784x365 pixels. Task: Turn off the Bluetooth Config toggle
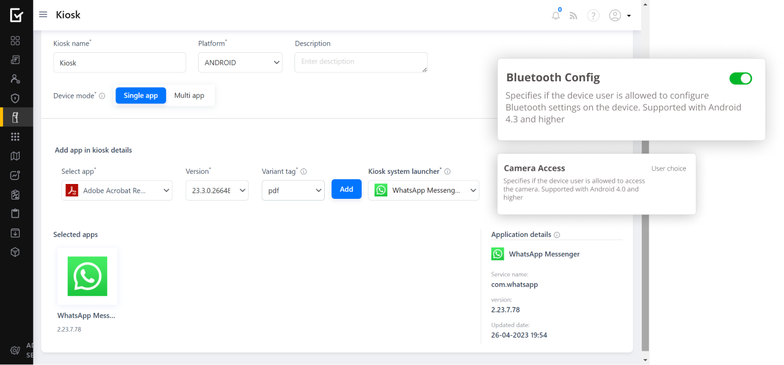(x=741, y=78)
